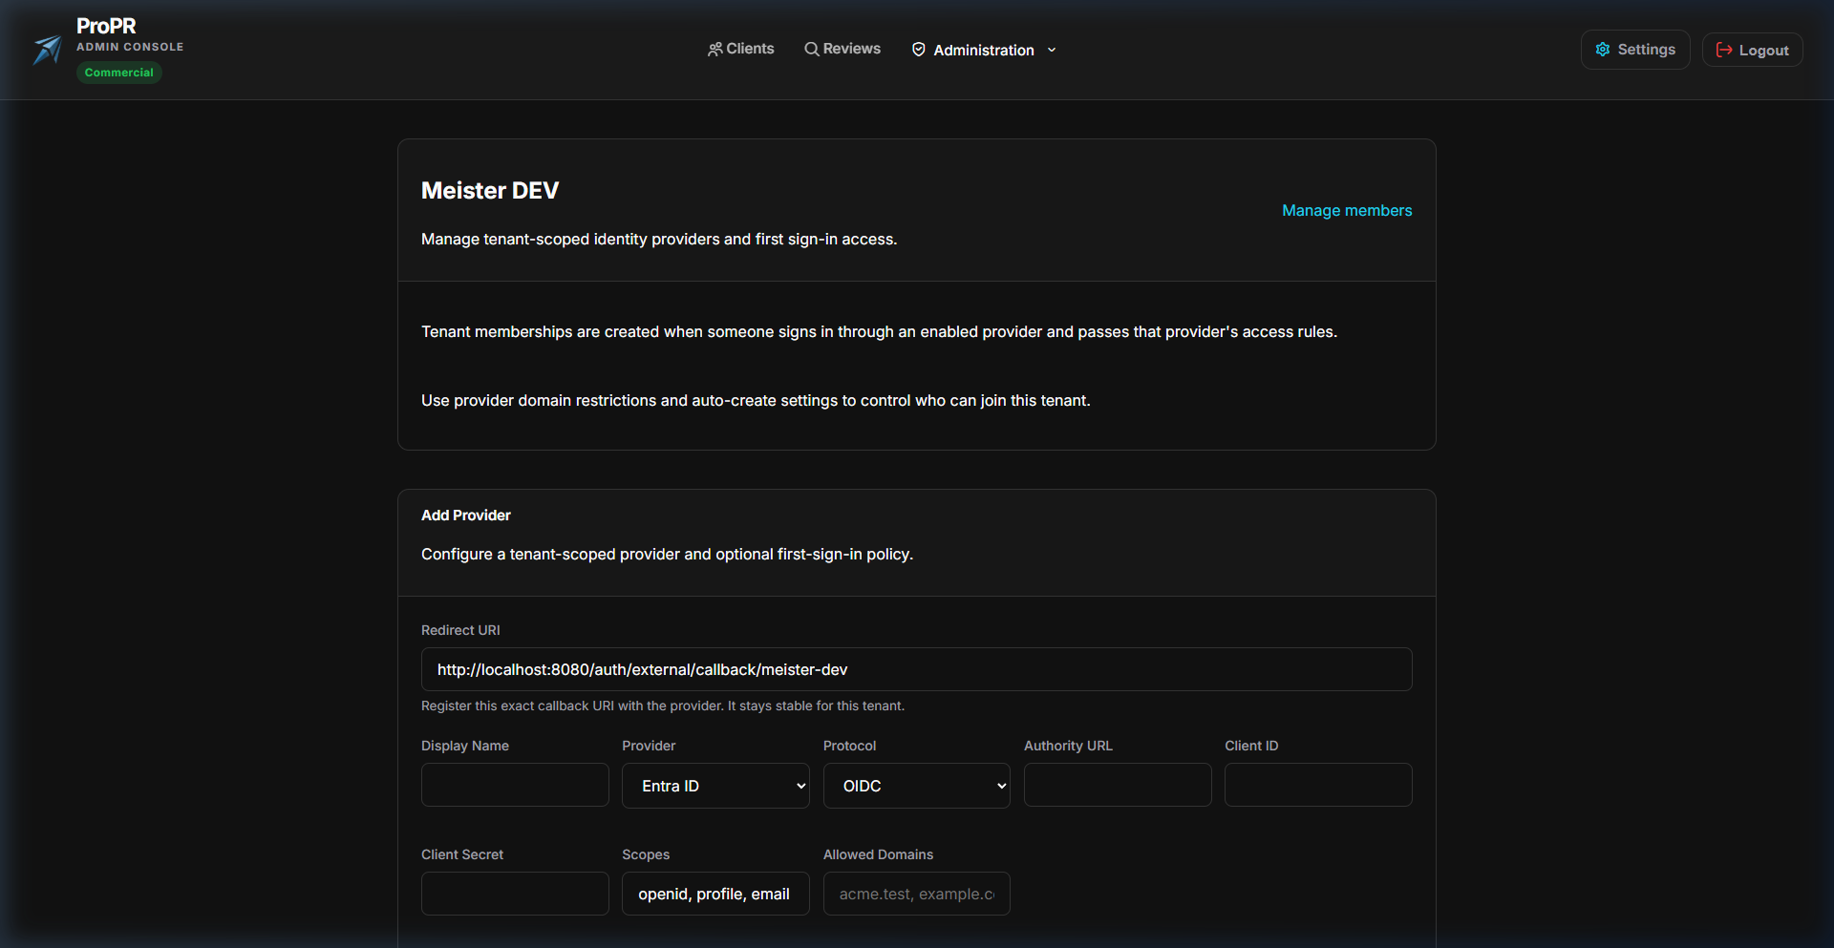The width and height of the screenshot is (1834, 948).
Task: Click the Allowed Domains input field
Action: pyautogui.click(x=917, y=894)
